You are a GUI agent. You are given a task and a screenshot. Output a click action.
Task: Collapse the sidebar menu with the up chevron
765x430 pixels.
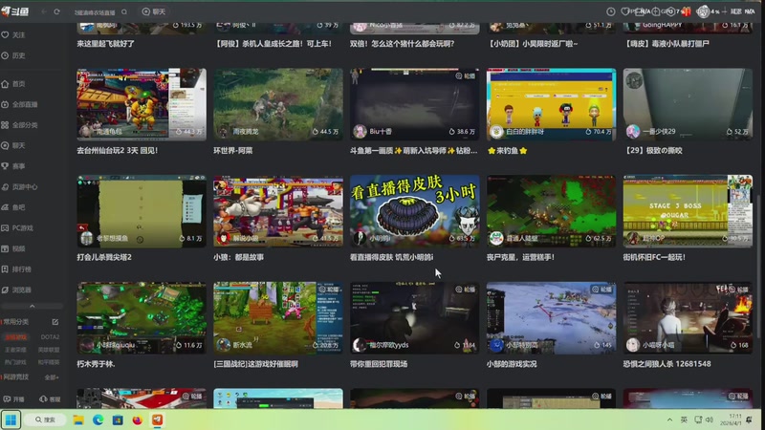[33, 306]
